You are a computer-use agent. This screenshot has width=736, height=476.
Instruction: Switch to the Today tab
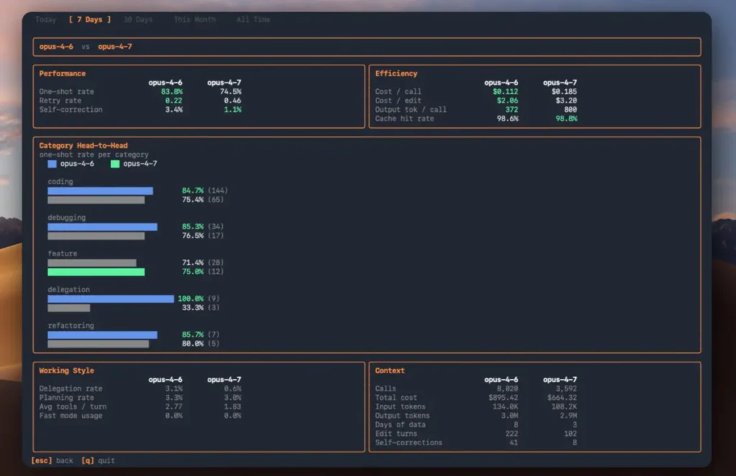pyautogui.click(x=45, y=19)
